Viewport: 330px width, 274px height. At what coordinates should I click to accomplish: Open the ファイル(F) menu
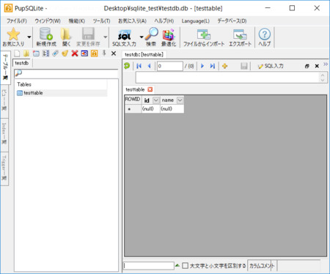[x=17, y=21]
